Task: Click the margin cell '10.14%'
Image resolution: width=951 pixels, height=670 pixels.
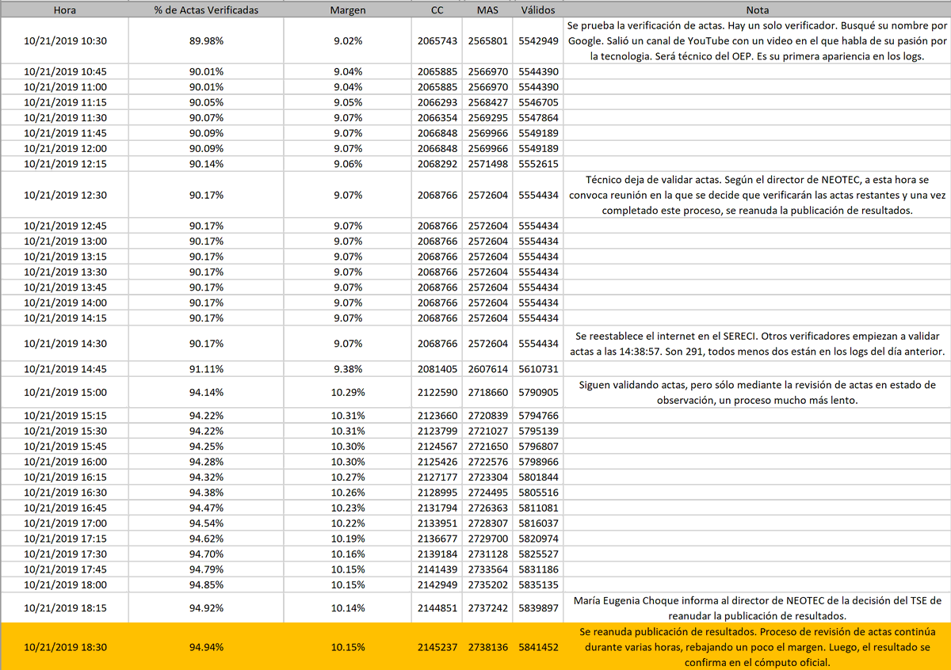Action: point(347,607)
